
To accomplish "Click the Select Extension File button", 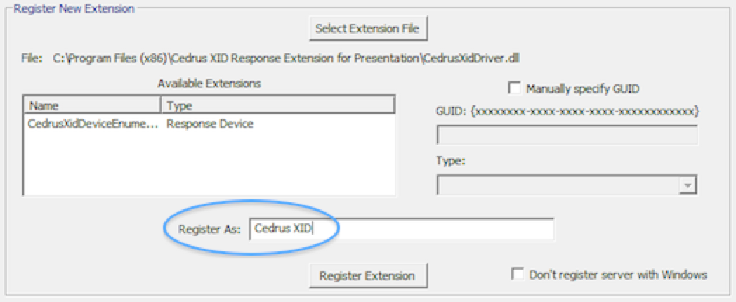I will click(368, 29).
